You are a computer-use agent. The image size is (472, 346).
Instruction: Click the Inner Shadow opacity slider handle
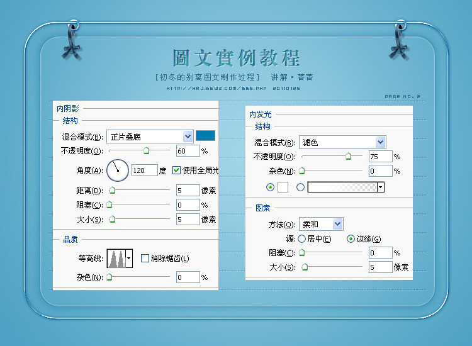click(x=146, y=150)
